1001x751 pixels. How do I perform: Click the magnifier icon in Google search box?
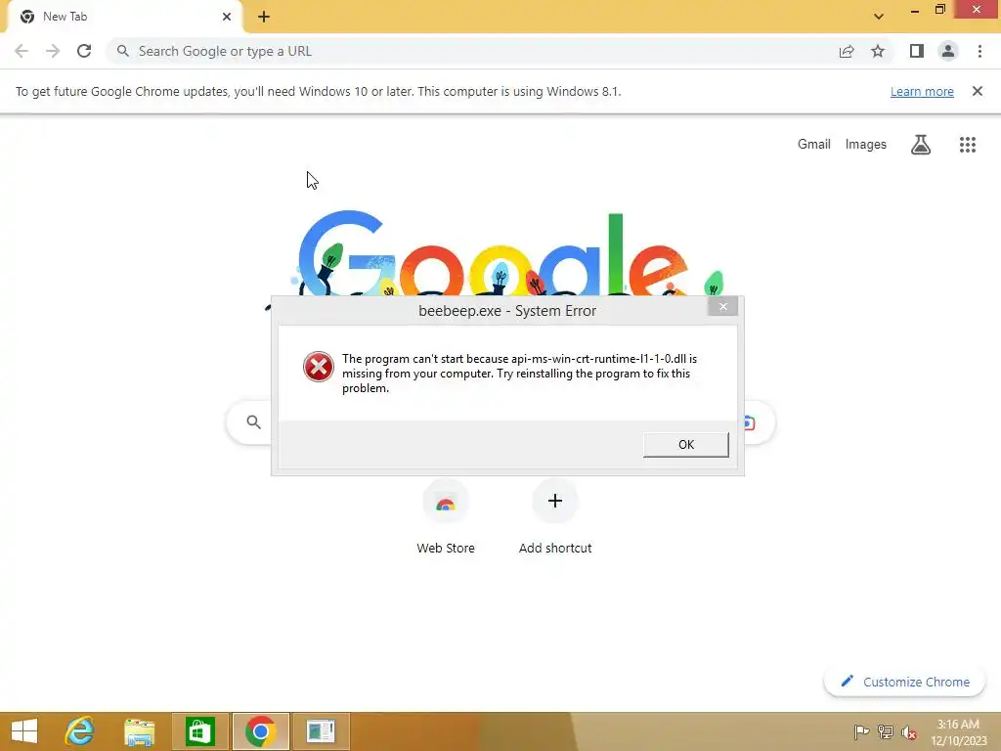(x=253, y=422)
